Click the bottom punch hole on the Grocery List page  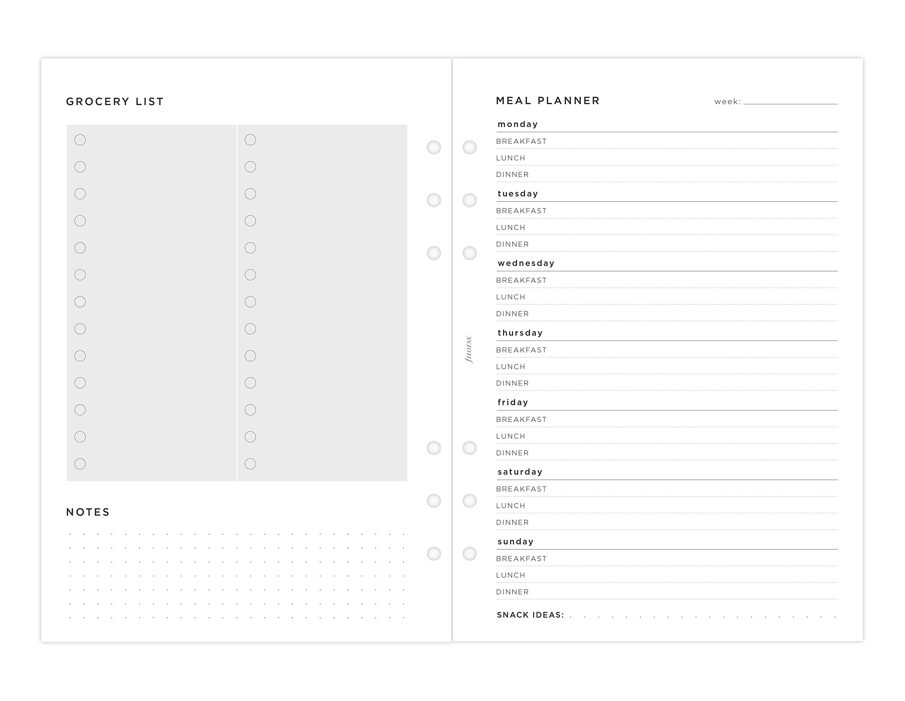click(434, 553)
